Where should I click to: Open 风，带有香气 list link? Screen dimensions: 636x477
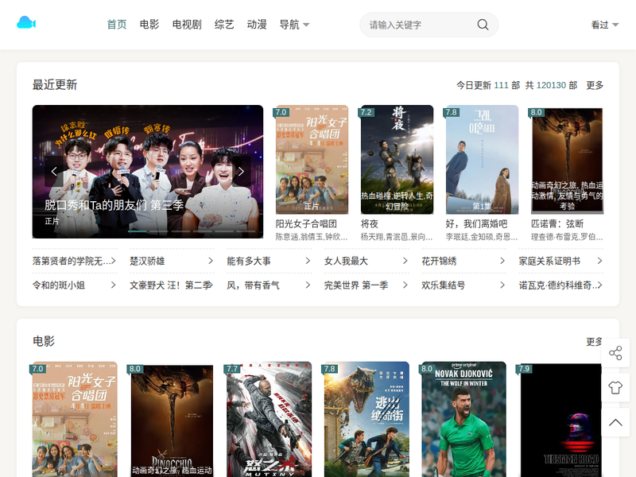point(269,285)
